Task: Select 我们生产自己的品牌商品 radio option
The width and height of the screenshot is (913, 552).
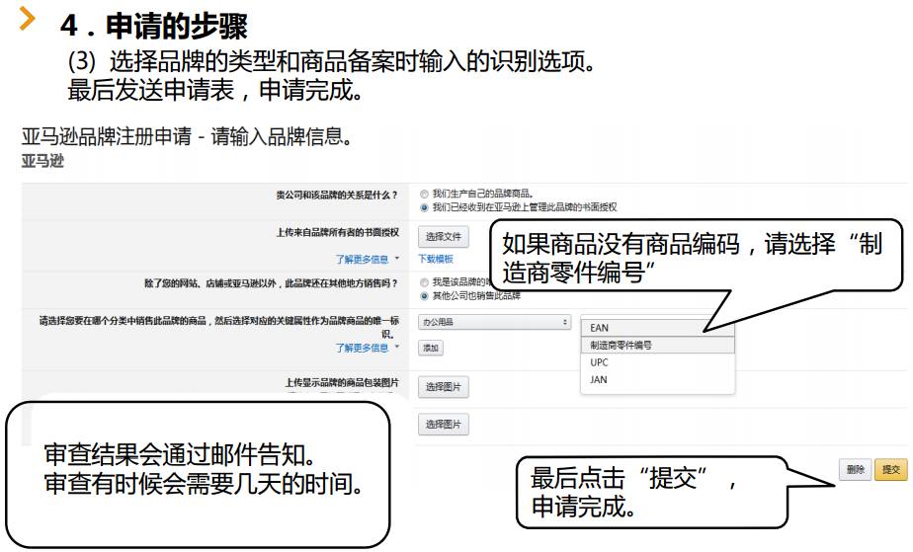Action: (424, 194)
